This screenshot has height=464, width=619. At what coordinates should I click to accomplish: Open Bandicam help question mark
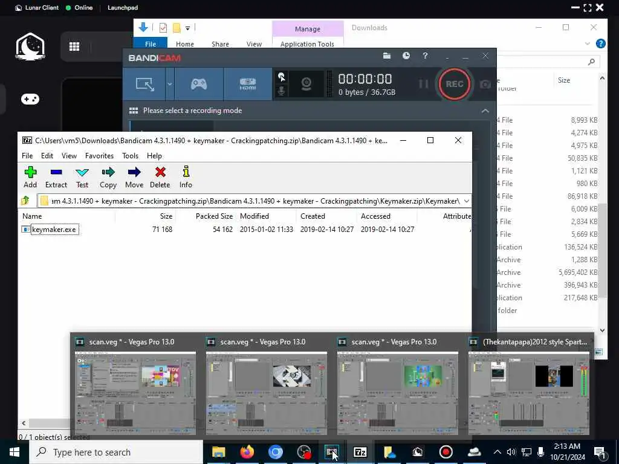425,56
